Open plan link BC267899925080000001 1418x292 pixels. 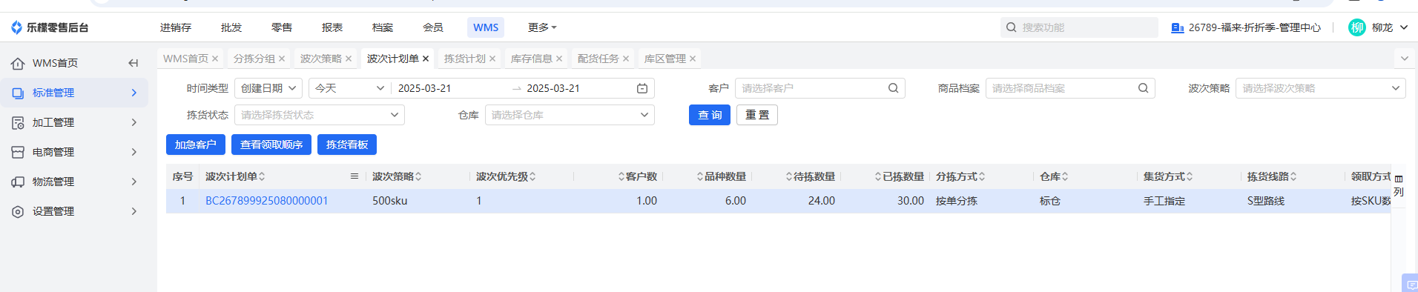point(267,201)
